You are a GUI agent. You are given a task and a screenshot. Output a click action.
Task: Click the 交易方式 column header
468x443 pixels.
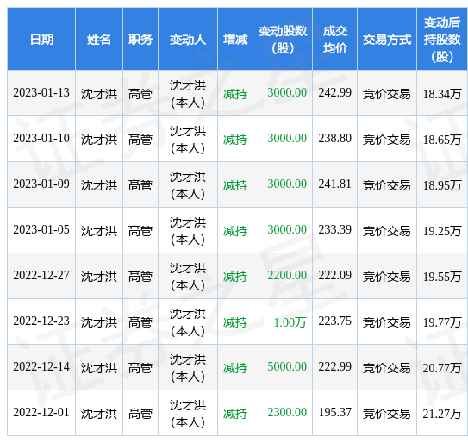(x=387, y=40)
